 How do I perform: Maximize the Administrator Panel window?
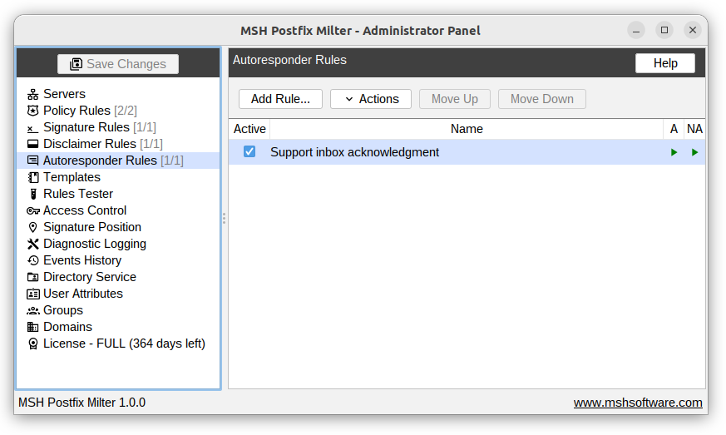664,30
